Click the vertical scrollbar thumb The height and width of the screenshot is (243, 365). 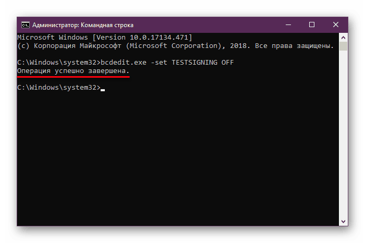pyautogui.click(x=343, y=46)
